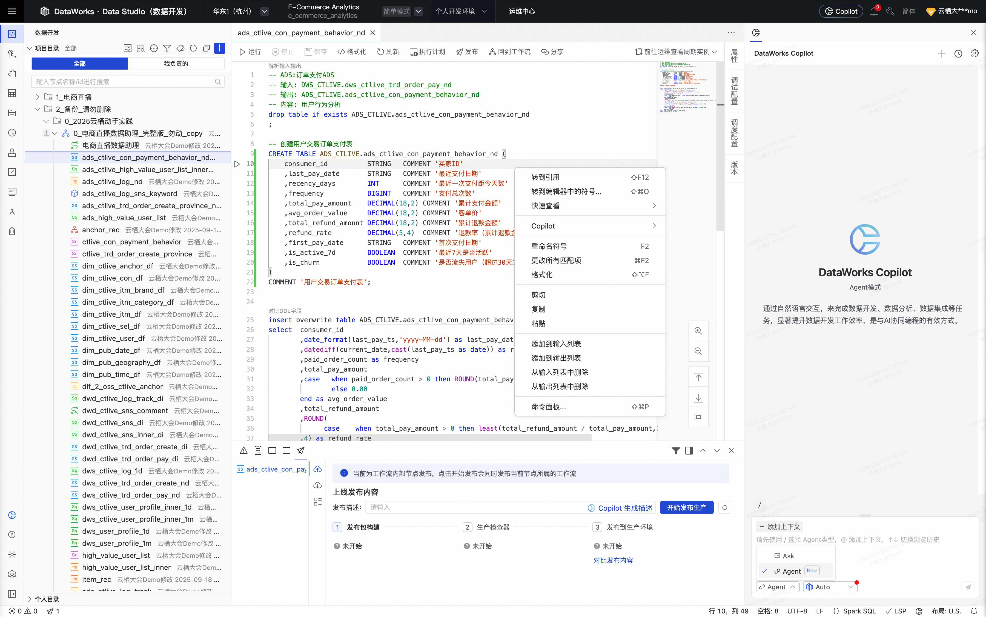The width and height of the screenshot is (986, 617).
Task: Click the zoom-in magnifier icon in editor
Action: (698, 331)
